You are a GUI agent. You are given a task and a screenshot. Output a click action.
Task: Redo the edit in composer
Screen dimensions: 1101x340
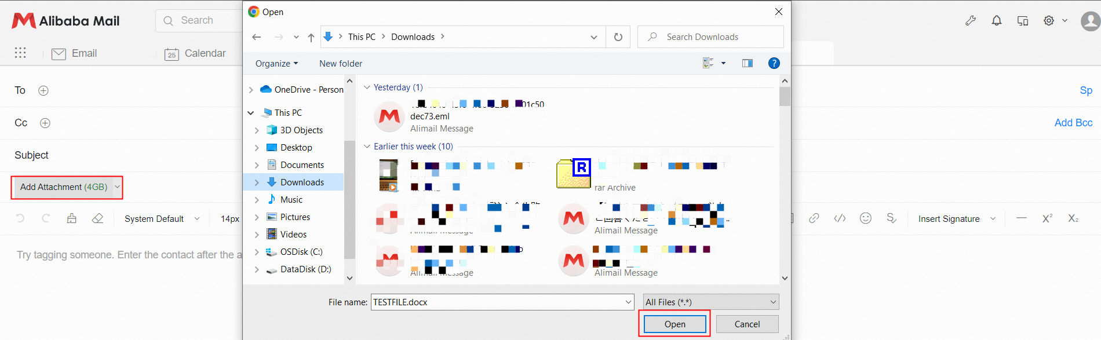coord(46,218)
